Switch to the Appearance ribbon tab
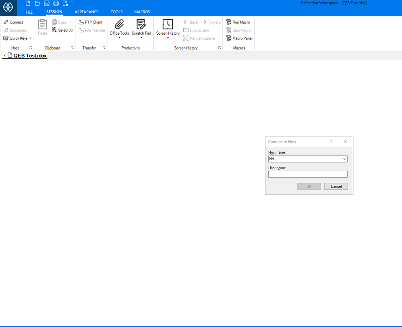 (x=86, y=12)
